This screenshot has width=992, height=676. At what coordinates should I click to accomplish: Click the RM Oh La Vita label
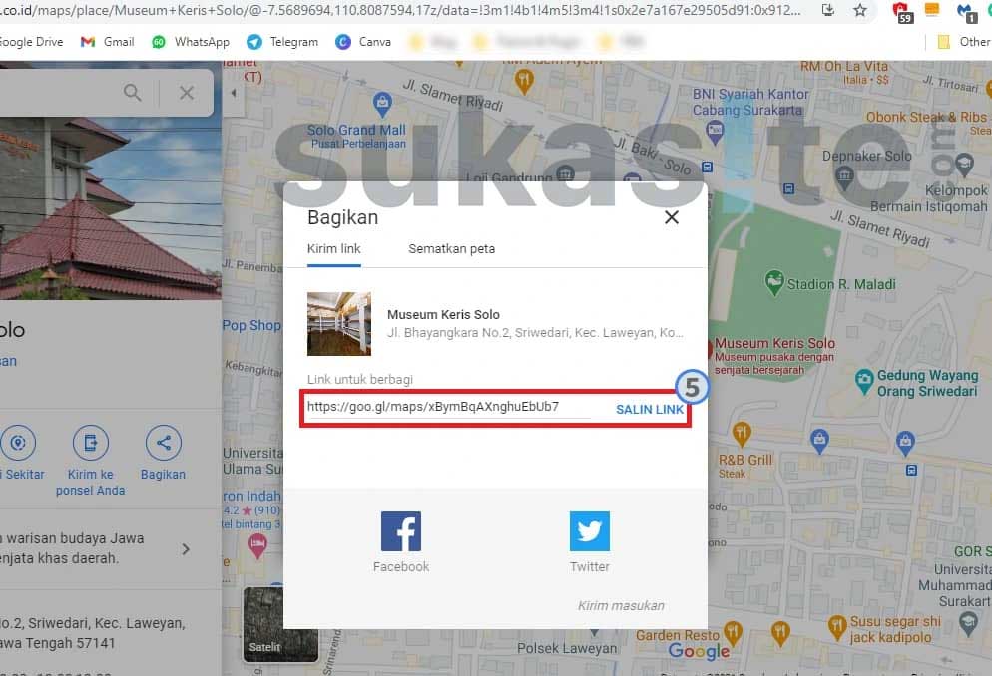pos(844,67)
